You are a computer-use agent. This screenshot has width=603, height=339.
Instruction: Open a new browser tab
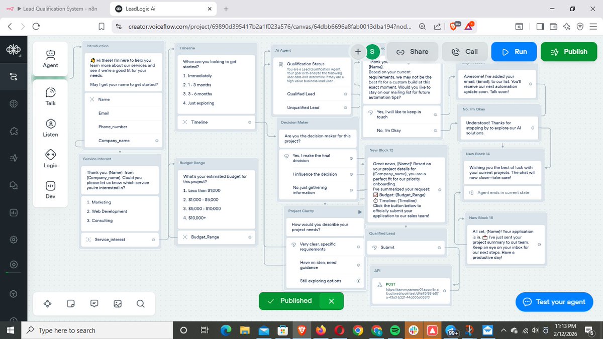tap(226, 9)
